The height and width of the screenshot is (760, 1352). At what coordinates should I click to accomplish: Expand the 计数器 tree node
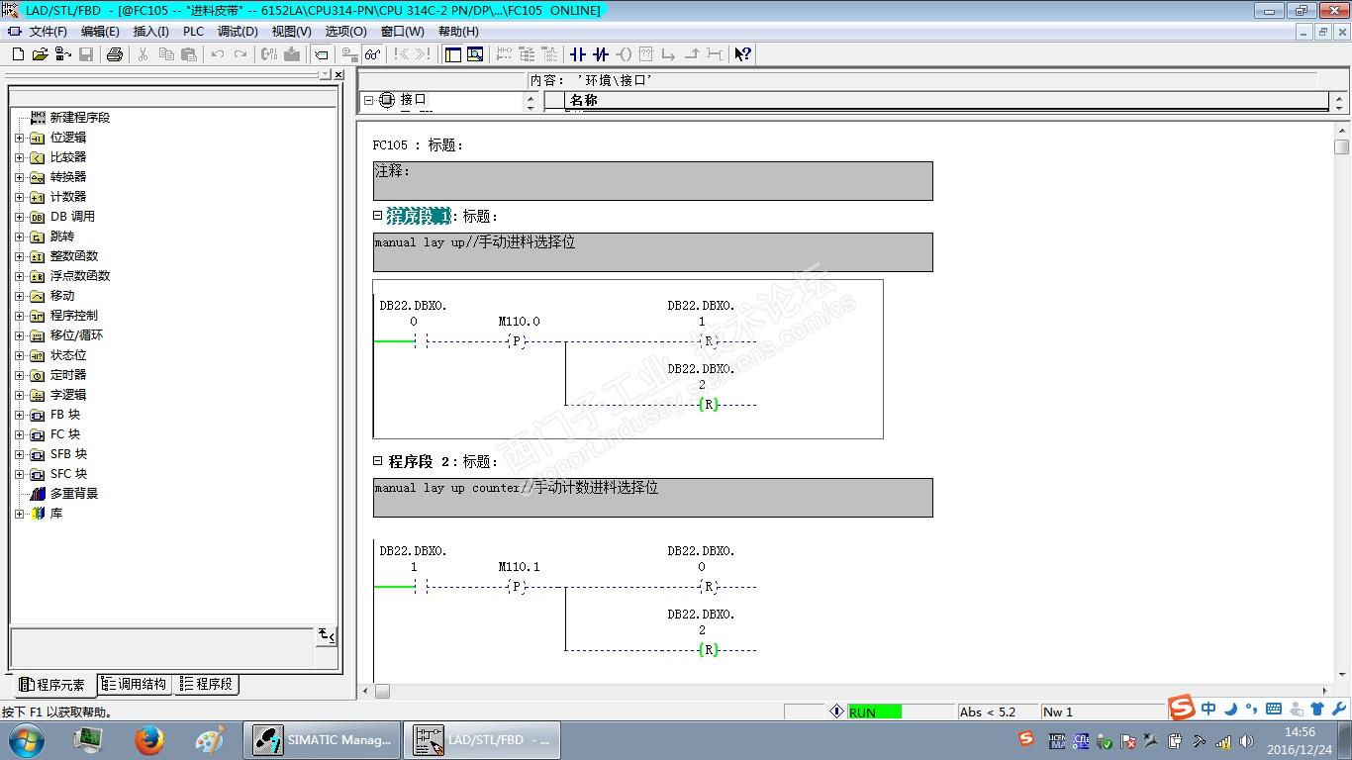pyautogui.click(x=19, y=197)
